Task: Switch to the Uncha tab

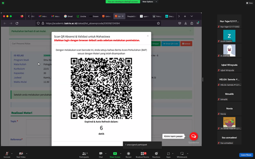Action: (x=81, y=16)
